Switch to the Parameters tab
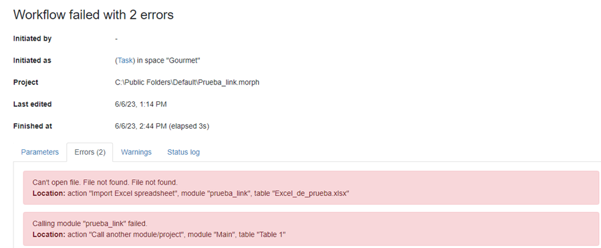Screen dimensions: 601x248 pyautogui.click(x=40, y=152)
